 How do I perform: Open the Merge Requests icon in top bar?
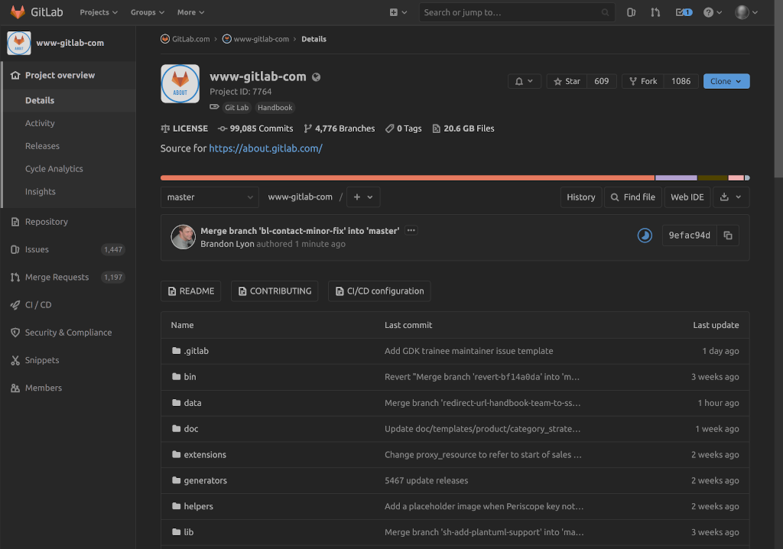pos(655,11)
